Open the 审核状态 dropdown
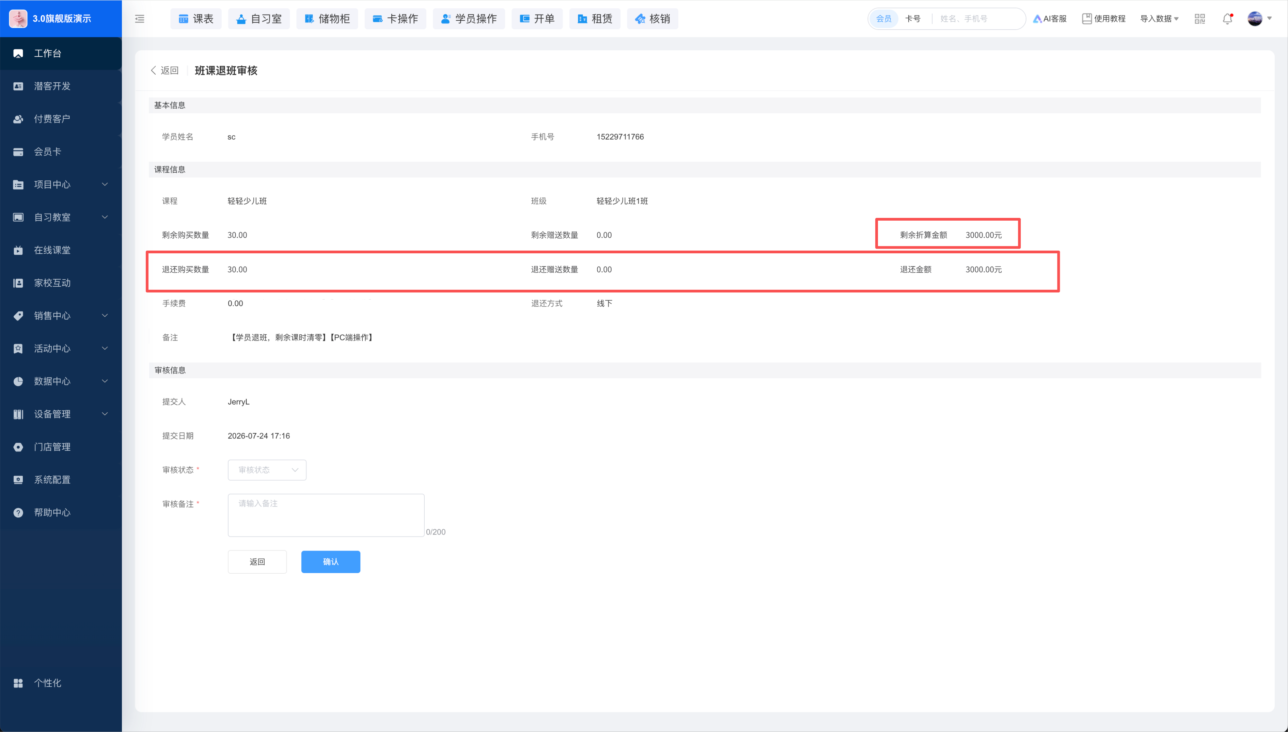This screenshot has width=1288, height=732. [267, 470]
